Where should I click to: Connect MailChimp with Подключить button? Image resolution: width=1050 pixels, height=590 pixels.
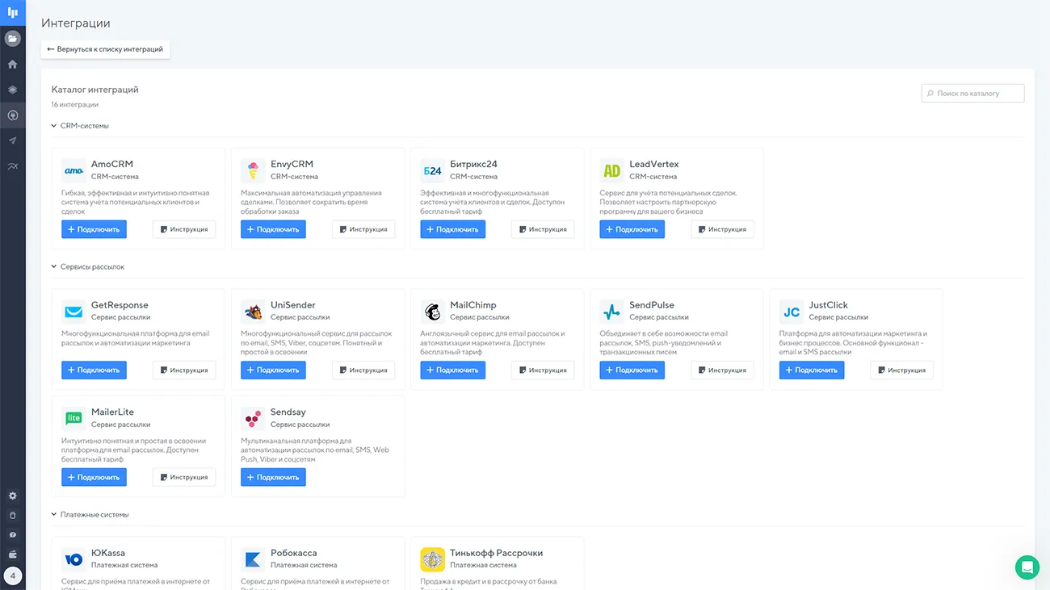point(452,370)
